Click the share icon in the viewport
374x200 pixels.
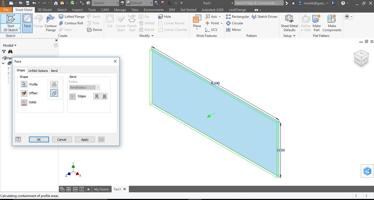[367, 171]
